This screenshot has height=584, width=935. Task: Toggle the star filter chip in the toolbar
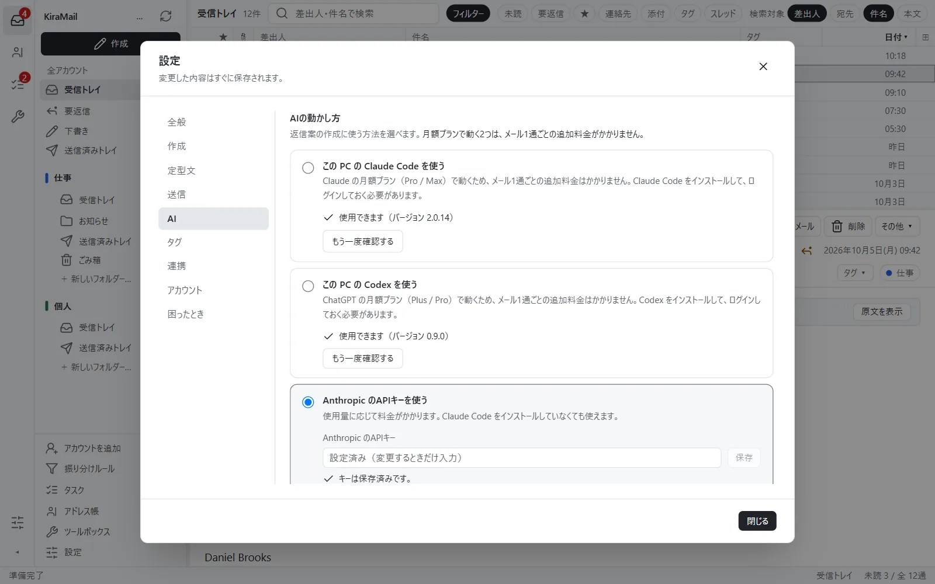(584, 13)
